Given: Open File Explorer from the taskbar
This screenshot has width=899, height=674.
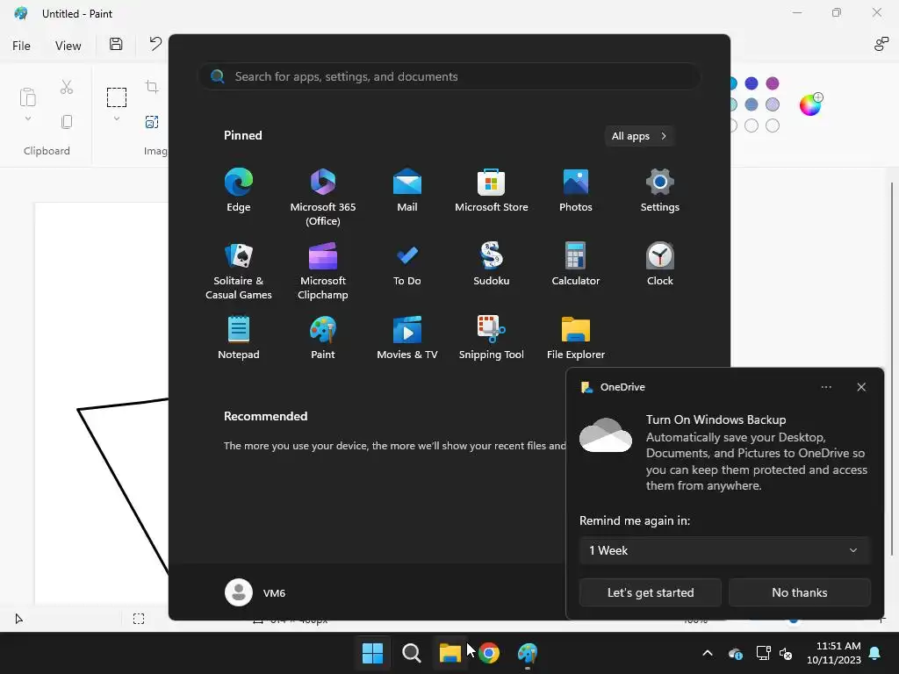Looking at the screenshot, I should click(450, 653).
